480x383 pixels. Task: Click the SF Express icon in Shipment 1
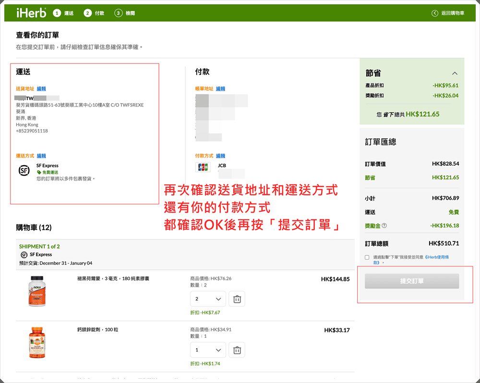pyautogui.click(x=24, y=255)
